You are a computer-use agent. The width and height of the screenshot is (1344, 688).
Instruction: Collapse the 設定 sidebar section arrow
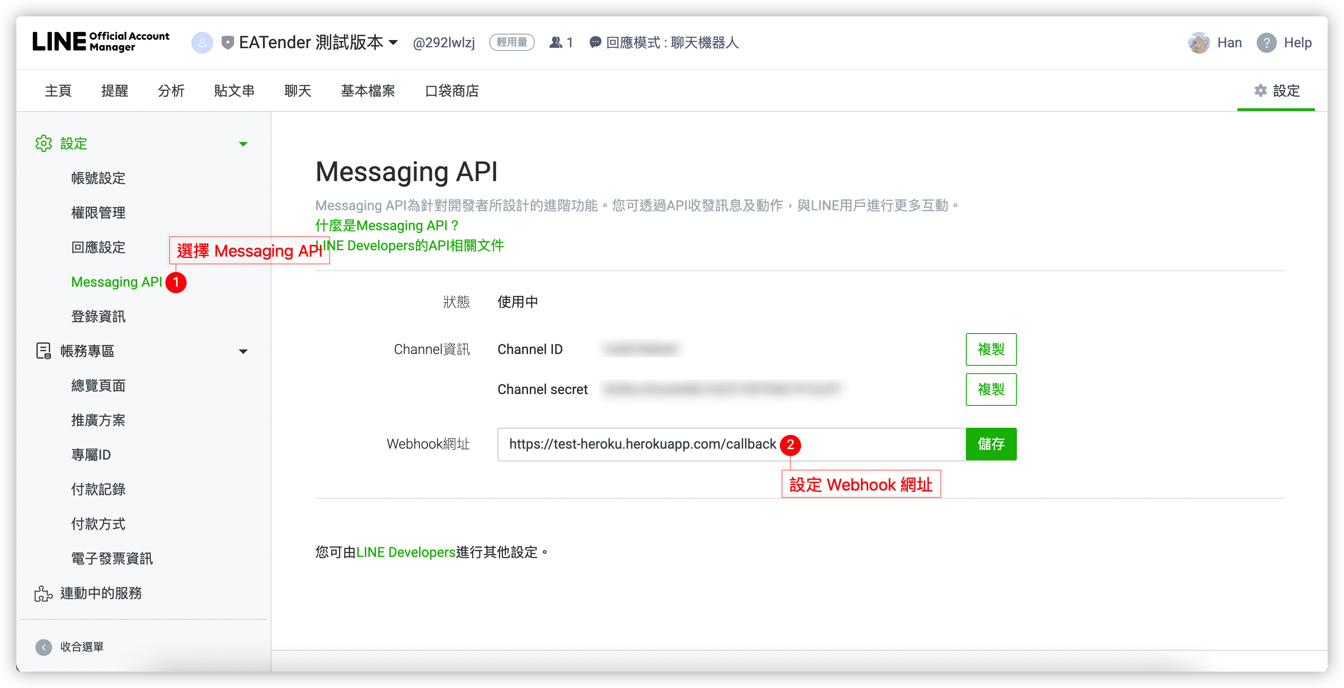click(243, 144)
